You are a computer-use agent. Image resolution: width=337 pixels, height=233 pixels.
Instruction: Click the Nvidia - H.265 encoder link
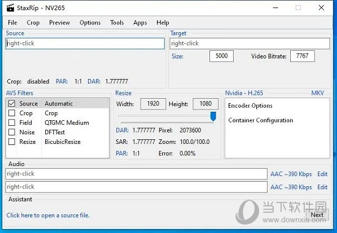244,93
